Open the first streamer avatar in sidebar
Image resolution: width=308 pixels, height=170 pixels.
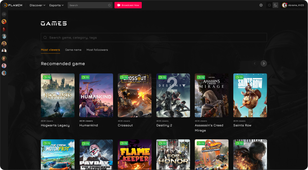pyautogui.click(x=4, y=22)
